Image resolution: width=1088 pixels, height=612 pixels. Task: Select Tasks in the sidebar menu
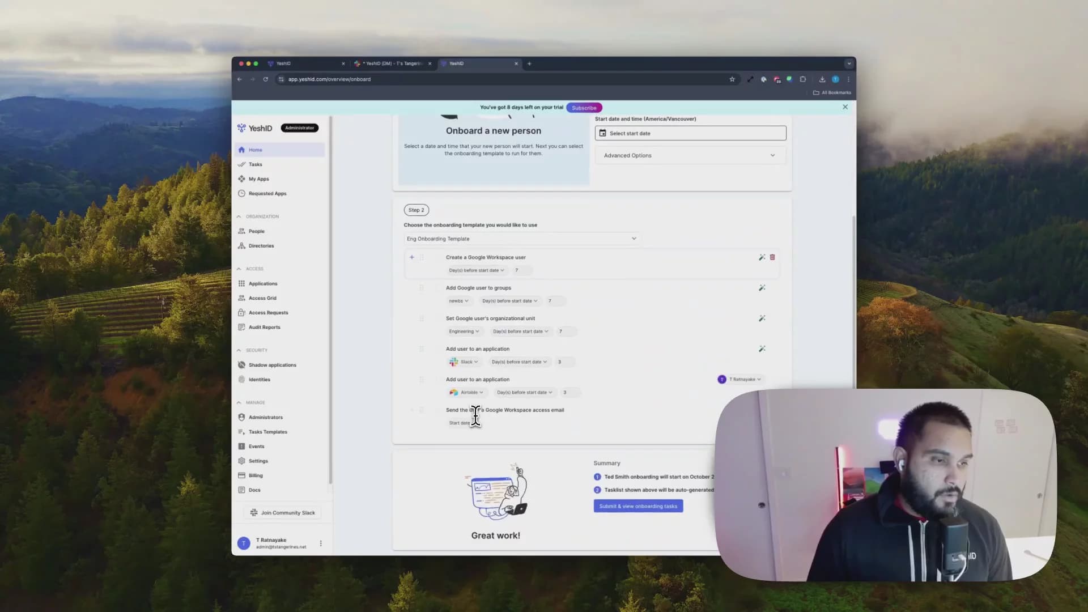[255, 164]
